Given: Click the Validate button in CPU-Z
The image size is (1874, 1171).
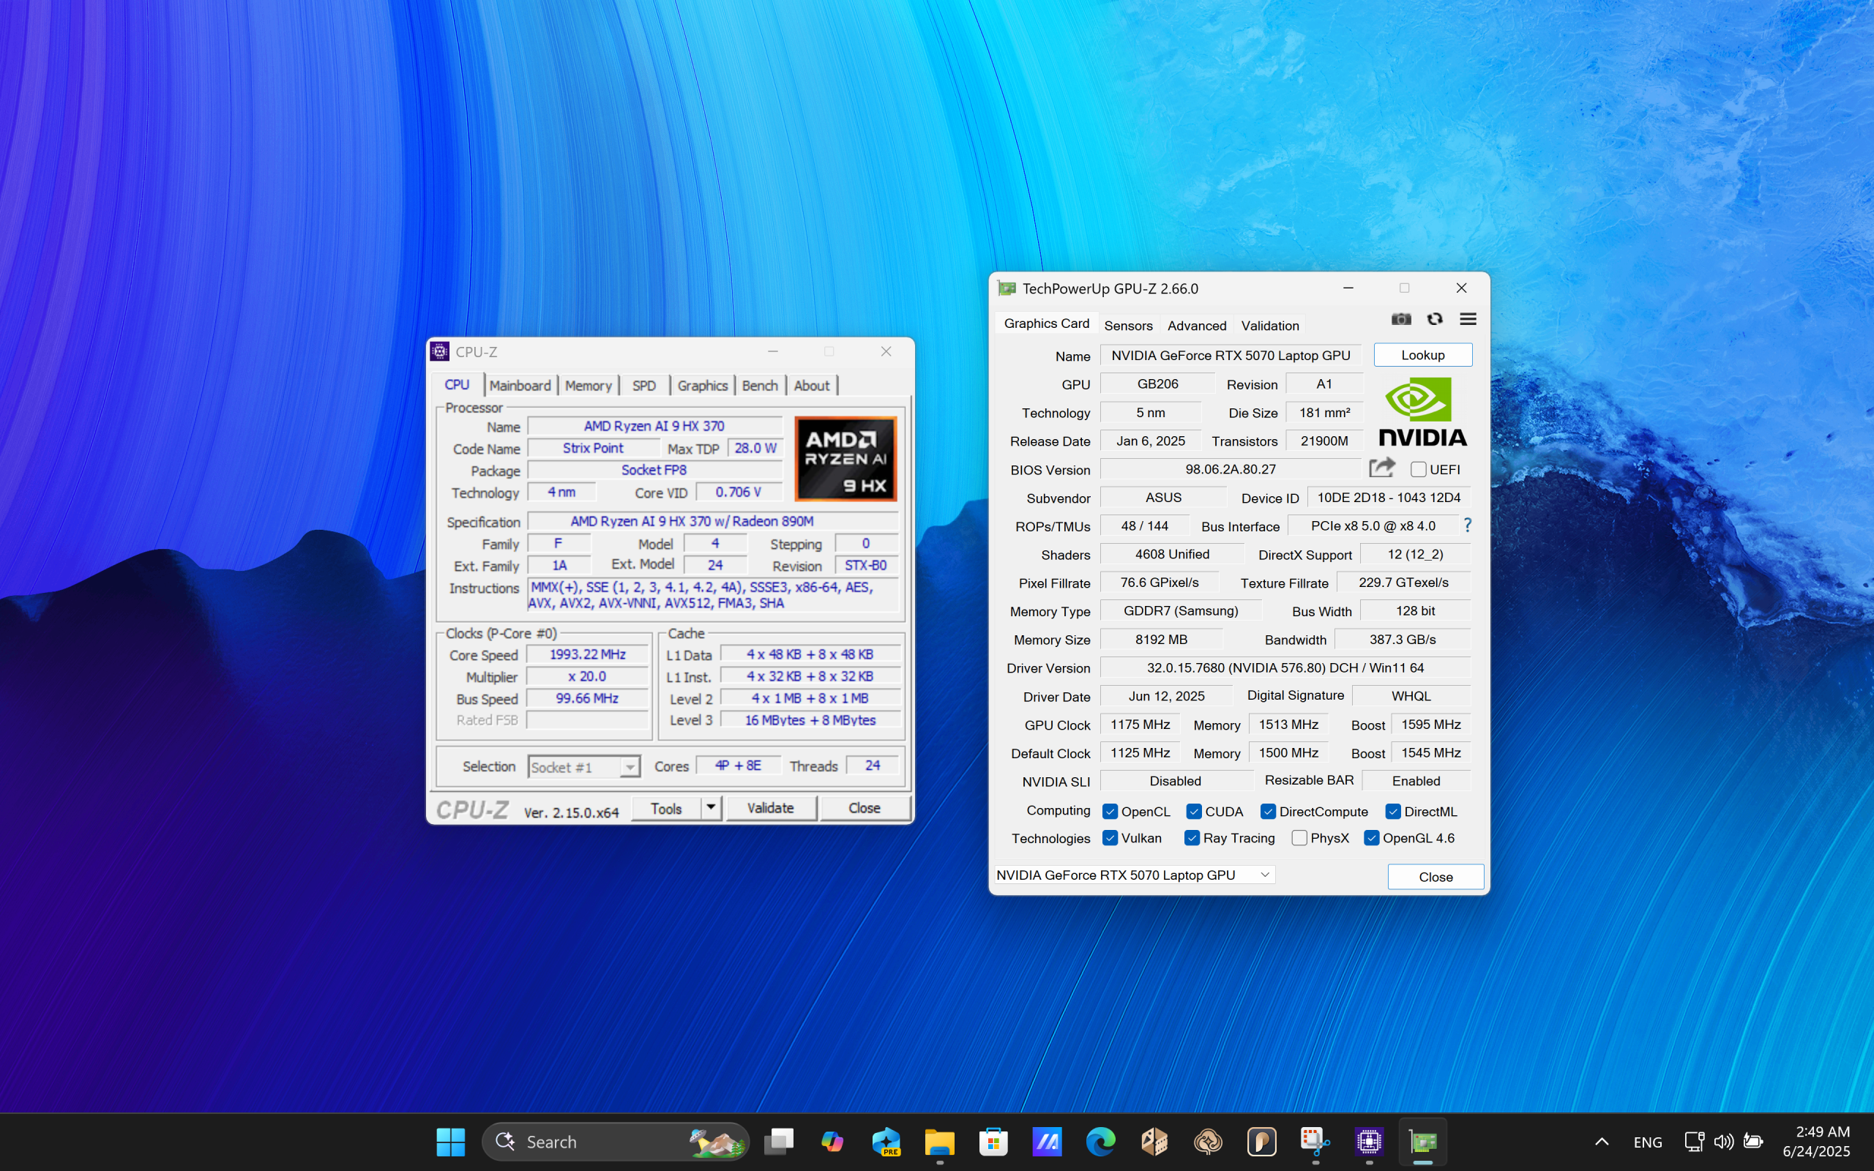Looking at the screenshot, I should (x=770, y=808).
